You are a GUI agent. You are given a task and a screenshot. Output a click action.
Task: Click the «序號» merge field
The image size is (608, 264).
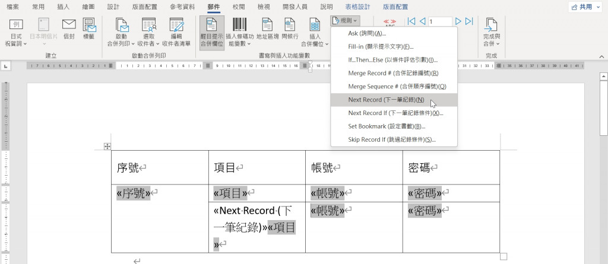tap(134, 193)
